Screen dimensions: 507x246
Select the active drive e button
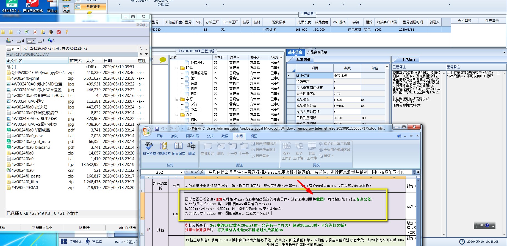tap(31, 41)
